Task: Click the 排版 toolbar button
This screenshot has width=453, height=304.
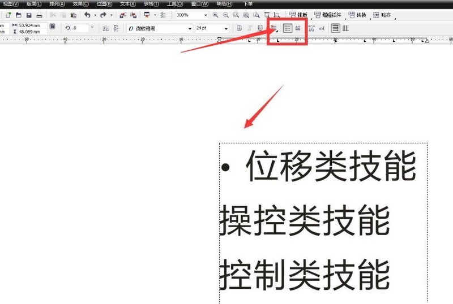Action: [298, 15]
